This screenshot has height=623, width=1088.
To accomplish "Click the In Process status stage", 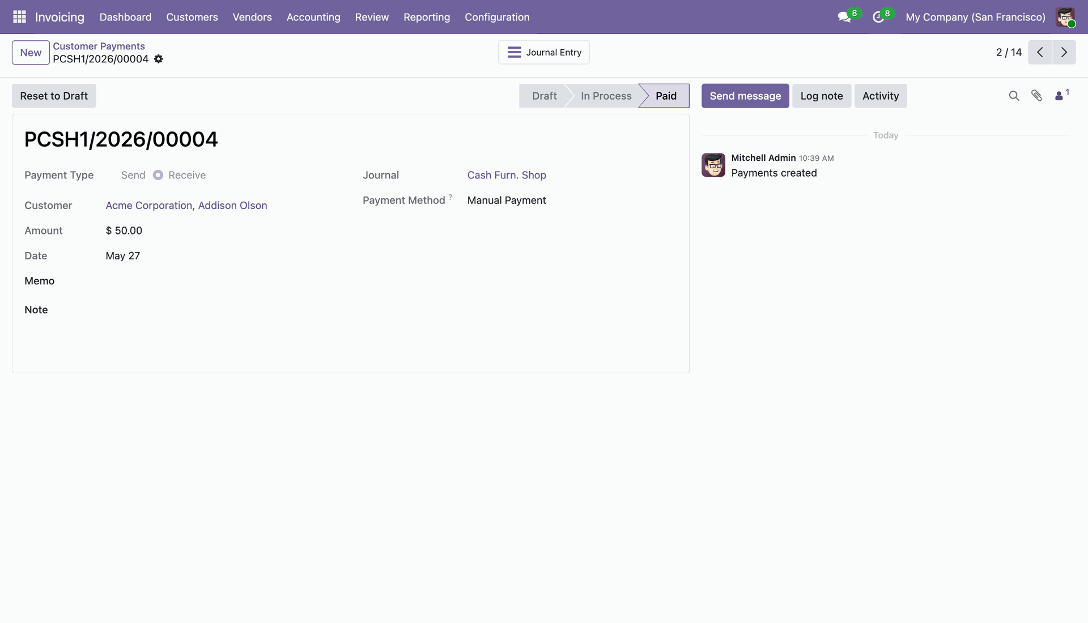I will 606,96.
